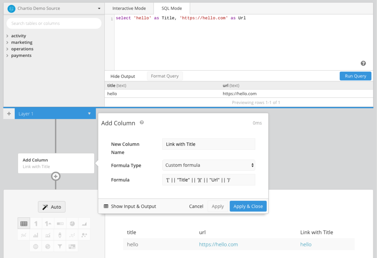377x258 pixels.
Task: Open the Layer 1 dropdown arrow
Action: click(x=89, y=114)
